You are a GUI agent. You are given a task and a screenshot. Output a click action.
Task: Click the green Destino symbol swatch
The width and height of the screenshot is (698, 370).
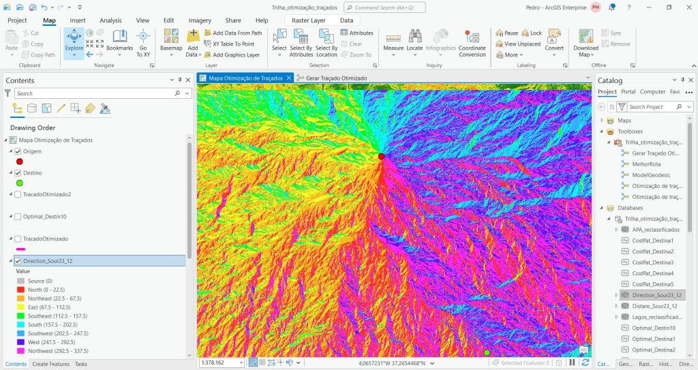pyautogui.click(x=20, y=183)
